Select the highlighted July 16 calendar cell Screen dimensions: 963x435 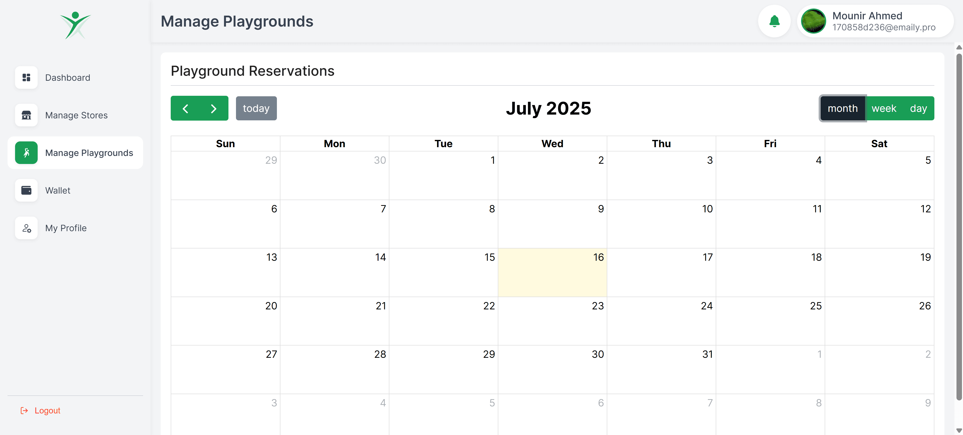[552, 273]
